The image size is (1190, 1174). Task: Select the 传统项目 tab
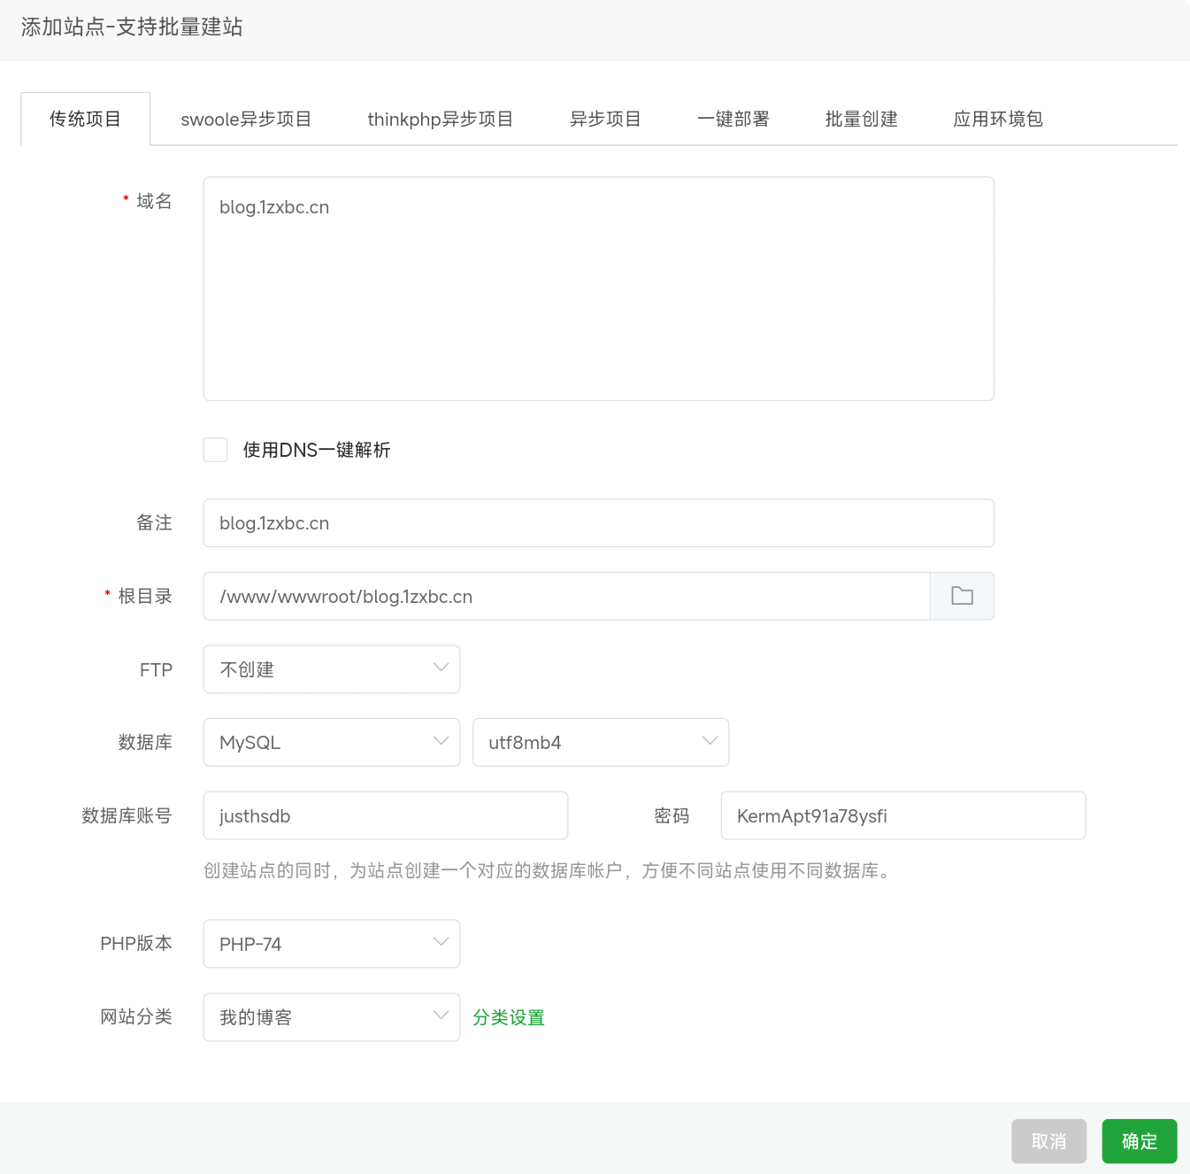[x=85, y=119]
